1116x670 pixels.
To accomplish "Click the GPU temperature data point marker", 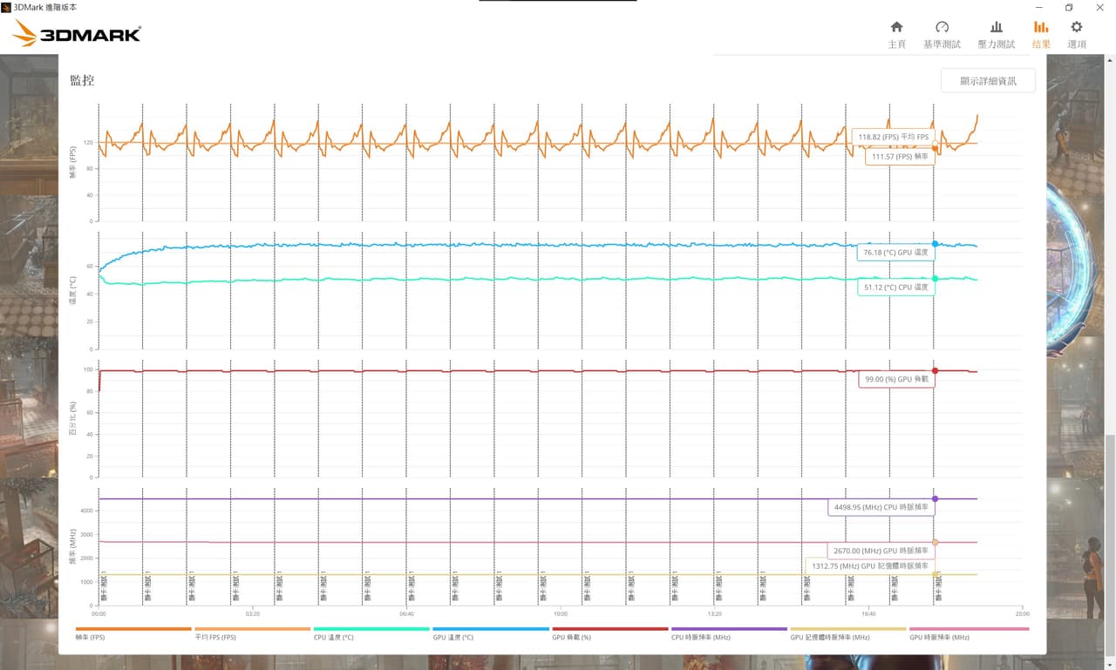I will tap(936, 244).
